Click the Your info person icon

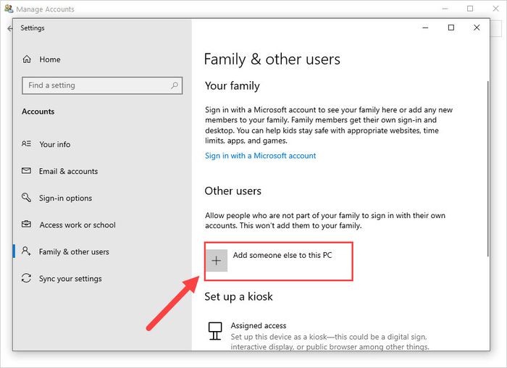pyautogui.click(x=26, y=143)
